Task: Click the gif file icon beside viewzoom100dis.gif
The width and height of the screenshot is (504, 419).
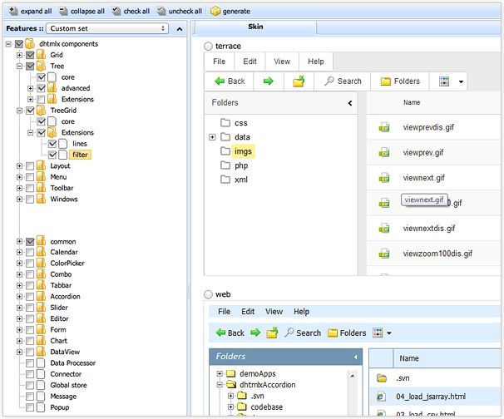Action: tap(384, 254)
